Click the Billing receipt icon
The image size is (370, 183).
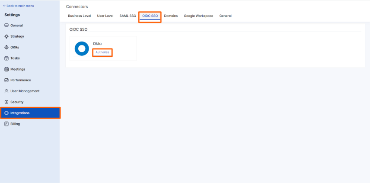[x=6, y=124]
